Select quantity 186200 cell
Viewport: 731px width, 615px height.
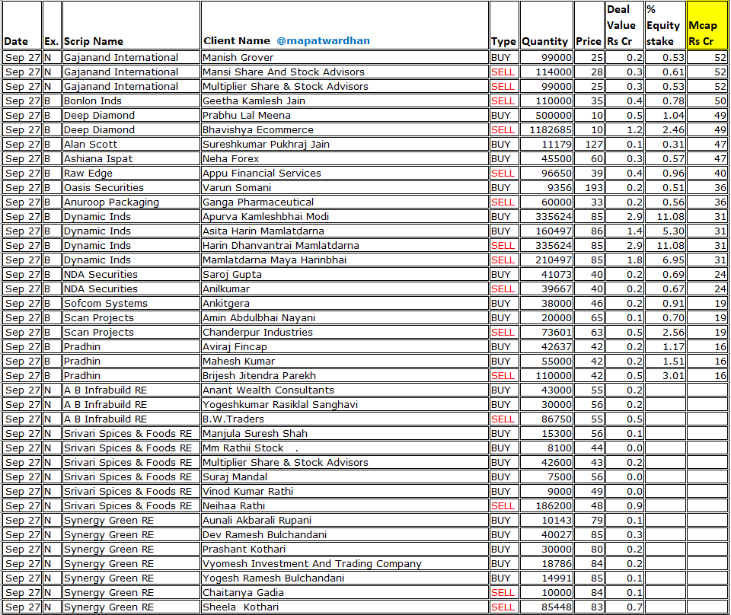[x=547, y=505]
